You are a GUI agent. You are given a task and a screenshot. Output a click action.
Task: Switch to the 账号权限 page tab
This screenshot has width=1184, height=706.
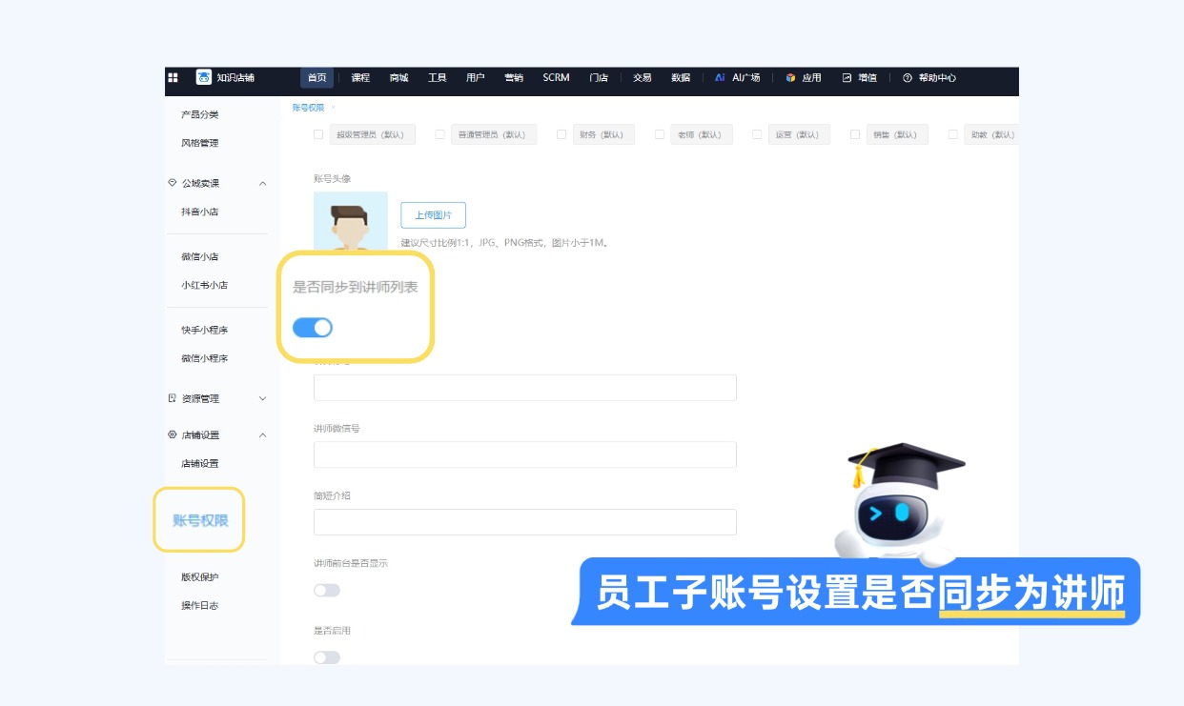coord(308,108)
